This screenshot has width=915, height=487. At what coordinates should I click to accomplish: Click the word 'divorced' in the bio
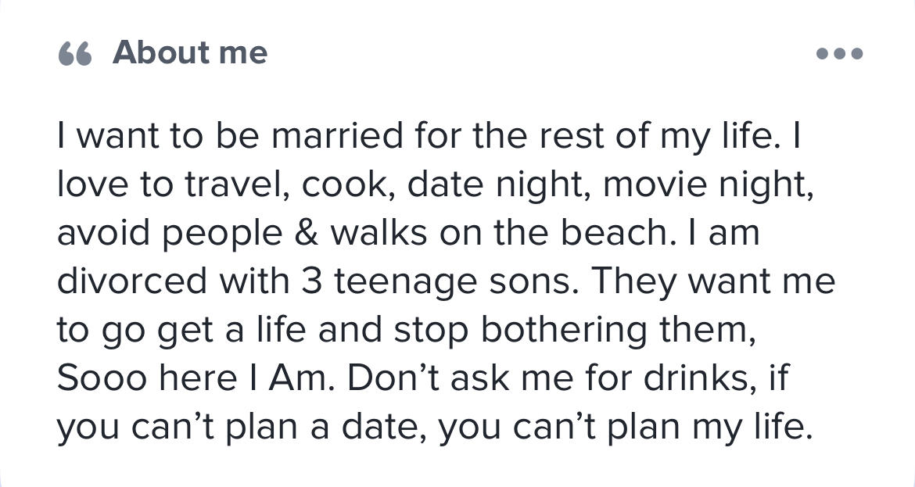[132, 281]
